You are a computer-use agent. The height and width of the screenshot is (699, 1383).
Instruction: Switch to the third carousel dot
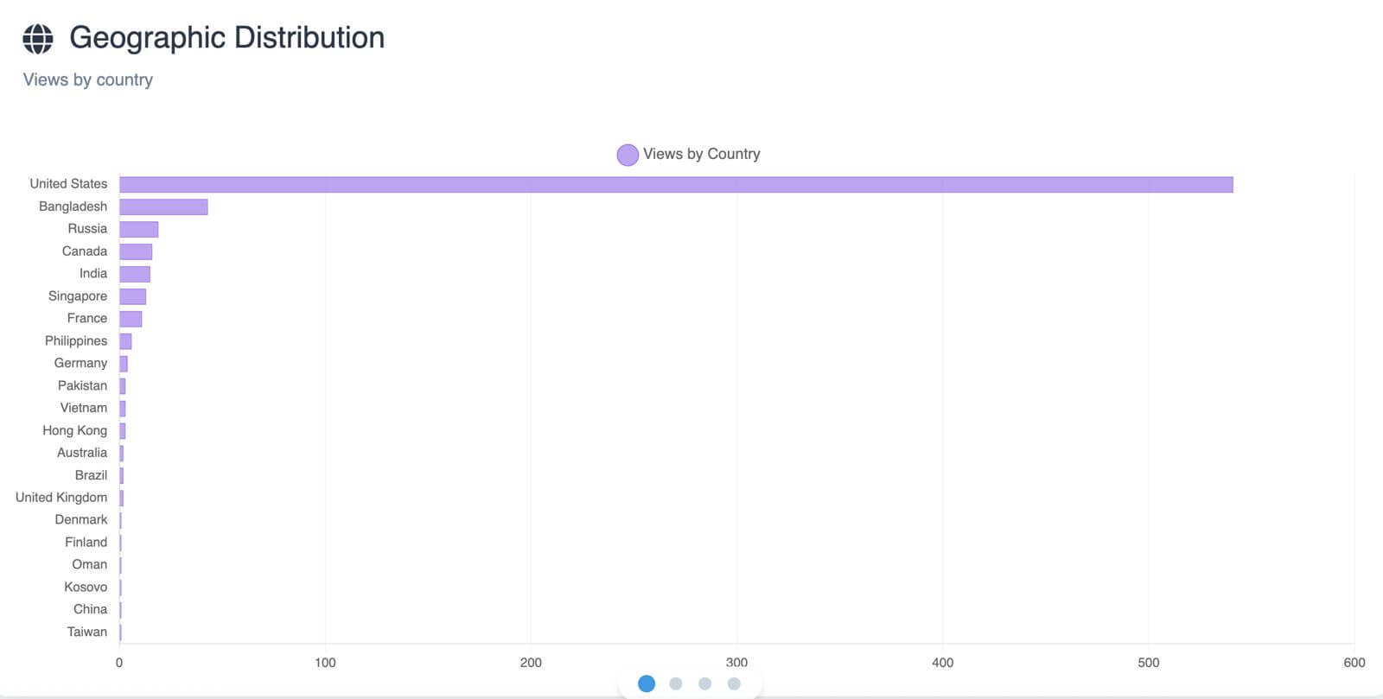[705, 683]
